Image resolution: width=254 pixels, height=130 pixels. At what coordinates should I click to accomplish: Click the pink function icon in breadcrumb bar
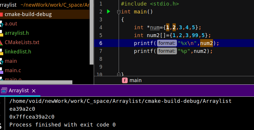125,80
